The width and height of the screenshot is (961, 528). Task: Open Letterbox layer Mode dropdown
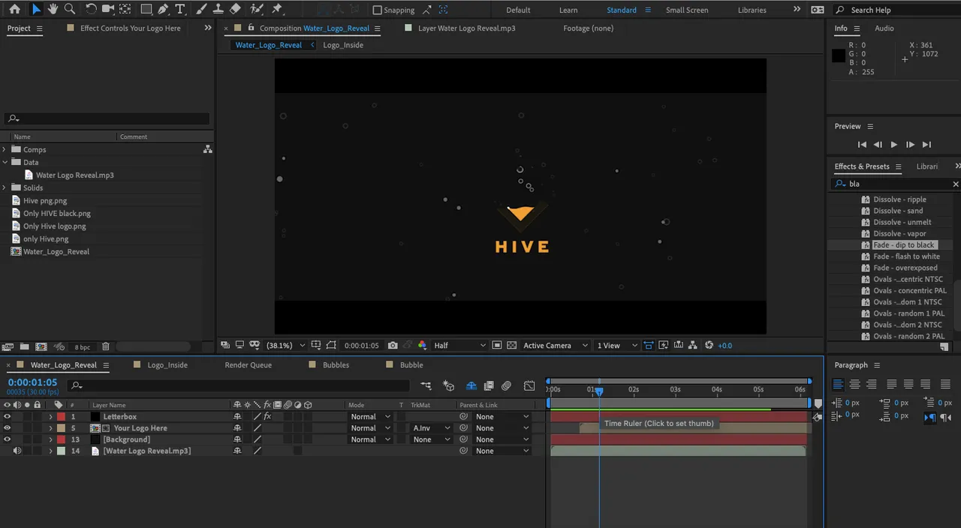pos(370,417)
